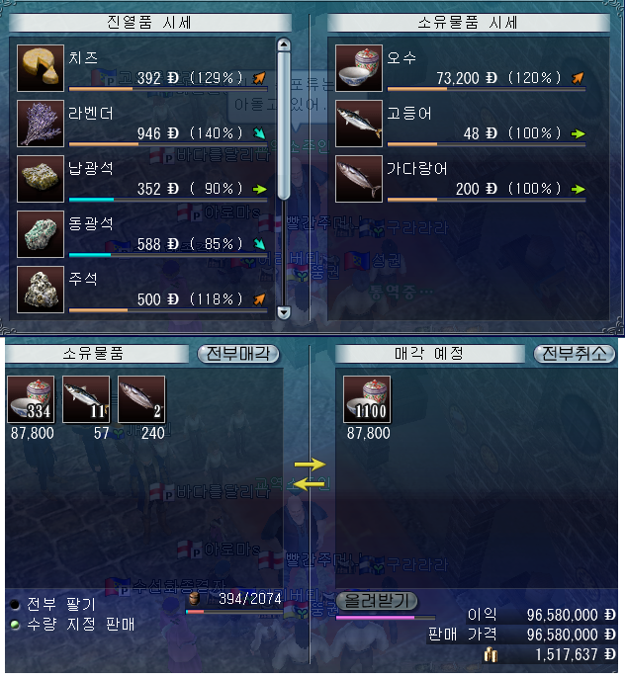Select the copper ore (동광석) icon
This screenshot has width=625, height=679.
(41, 234)
